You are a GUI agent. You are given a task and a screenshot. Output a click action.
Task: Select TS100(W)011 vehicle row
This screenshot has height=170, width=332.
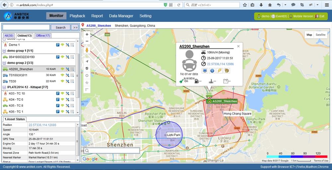39,75
